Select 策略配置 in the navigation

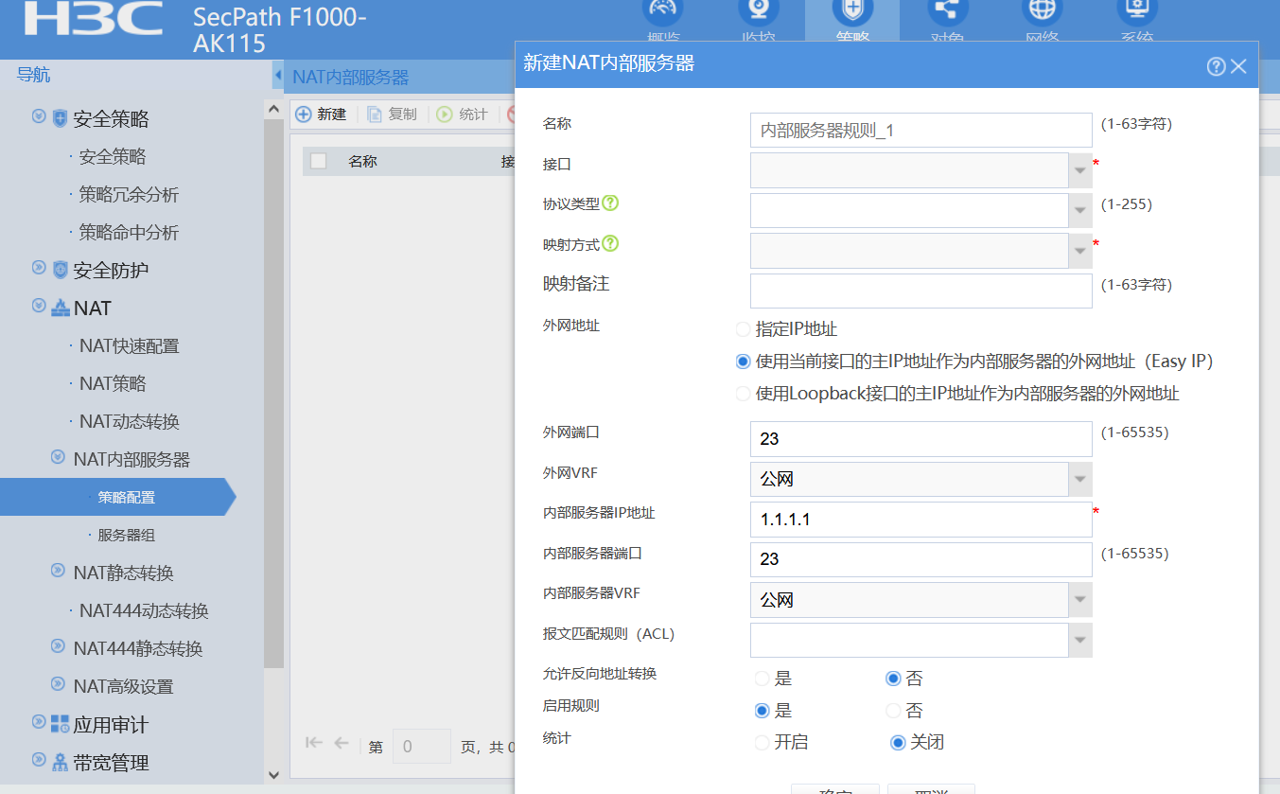(x=117, y=497)
